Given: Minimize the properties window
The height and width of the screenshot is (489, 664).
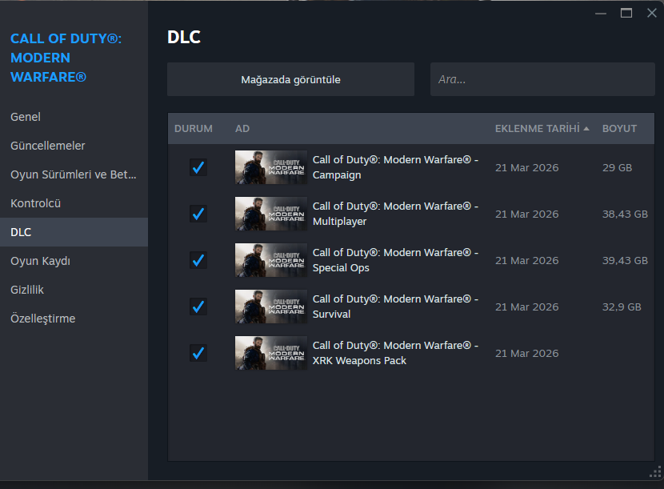Looking at the screenshot, I should (x=601, y=14).
